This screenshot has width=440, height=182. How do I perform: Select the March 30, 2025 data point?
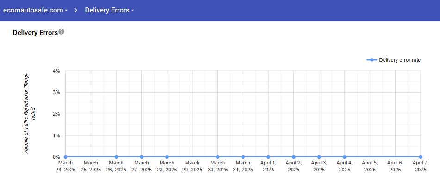coord(217,157)
